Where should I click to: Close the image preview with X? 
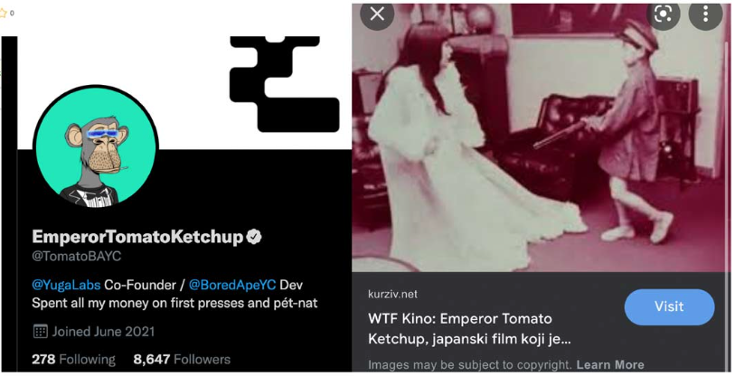point(377,14)
